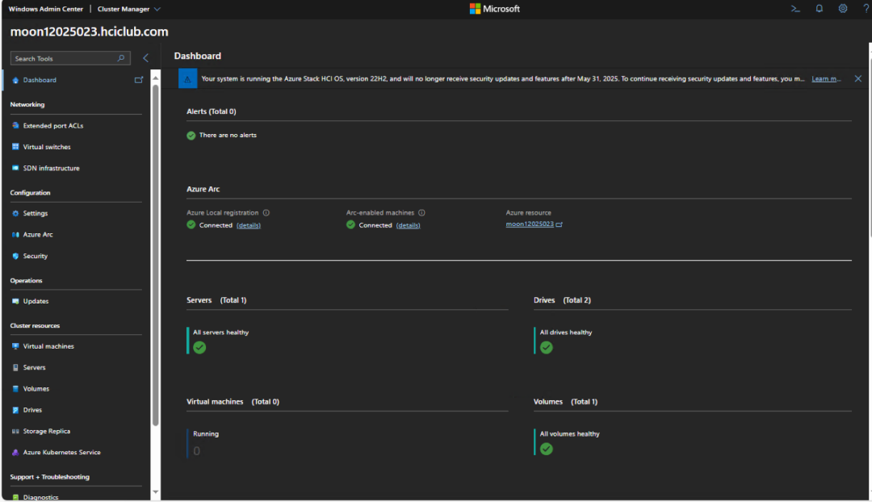Open the moon12025023 Azure resource link
872x502 pixels.
pos(530,224)
